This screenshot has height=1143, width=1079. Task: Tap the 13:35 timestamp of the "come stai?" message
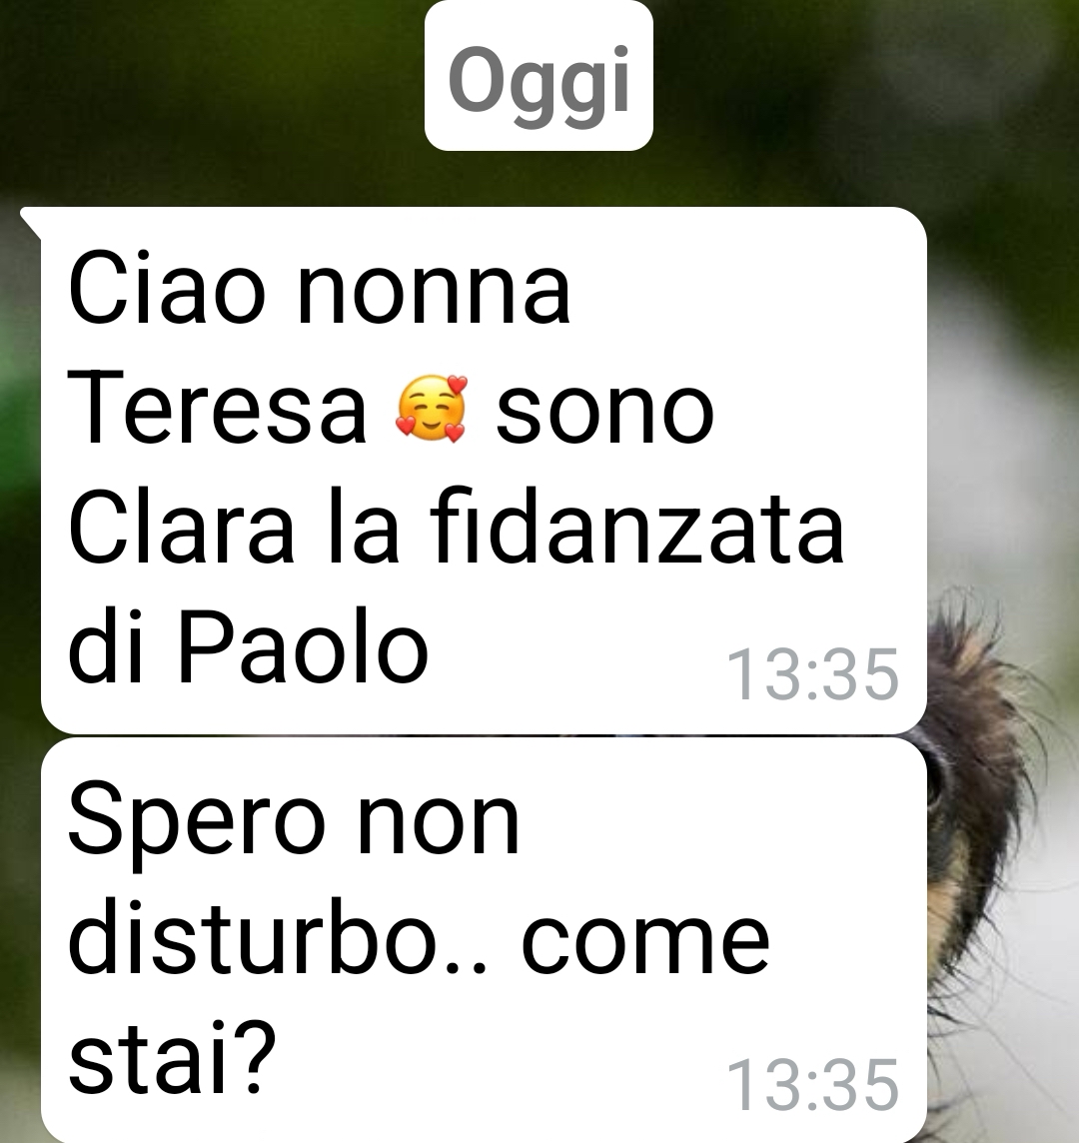[x=813, y=1085]
